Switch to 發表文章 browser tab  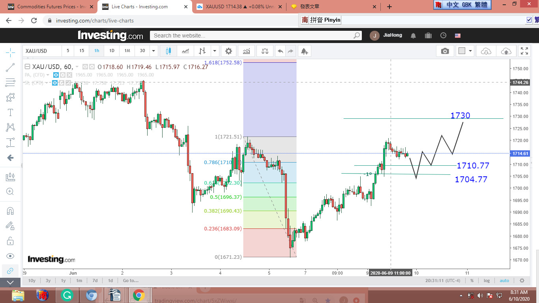[x=334, y=7]
